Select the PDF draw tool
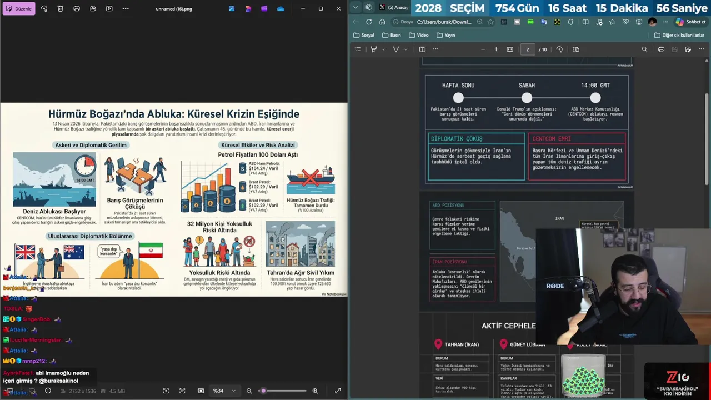Screen dimensions: 711x400 (395, 49)
